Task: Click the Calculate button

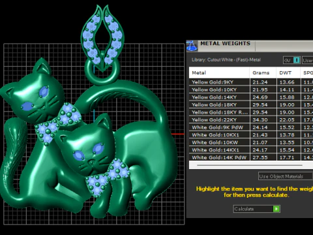Action: click(x=257, y=209)
